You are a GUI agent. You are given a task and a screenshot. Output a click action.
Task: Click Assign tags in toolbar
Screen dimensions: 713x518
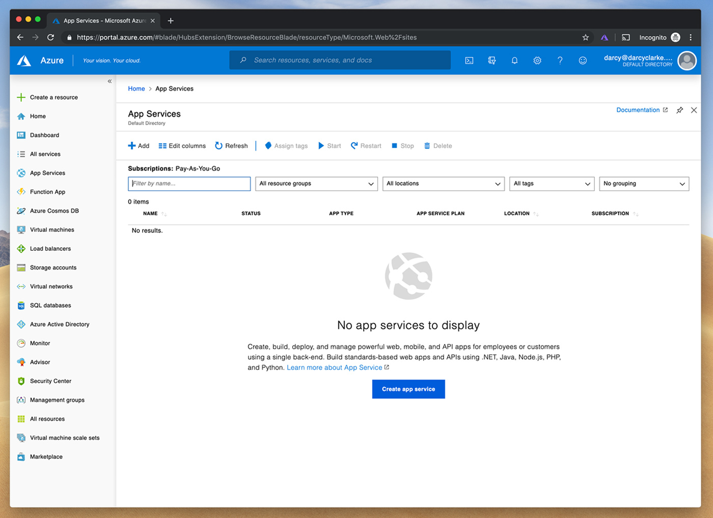pos(286,146)
